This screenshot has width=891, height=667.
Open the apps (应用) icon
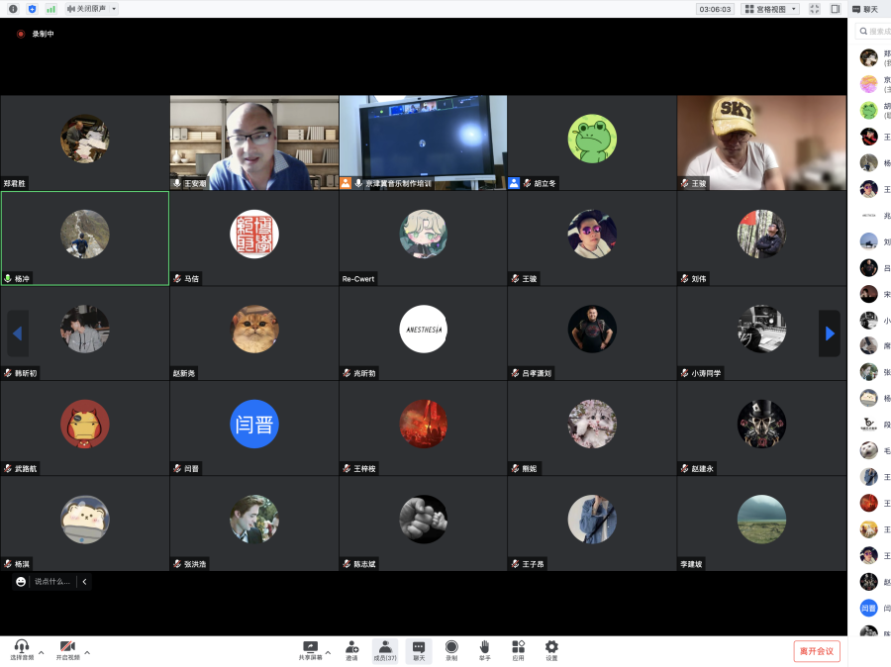tap(518, 650)
